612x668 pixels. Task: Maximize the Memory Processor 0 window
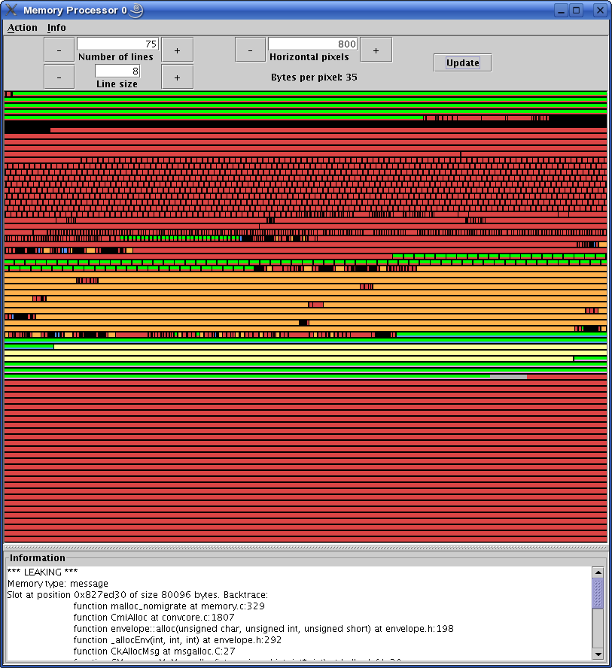[x=577, y=11]
